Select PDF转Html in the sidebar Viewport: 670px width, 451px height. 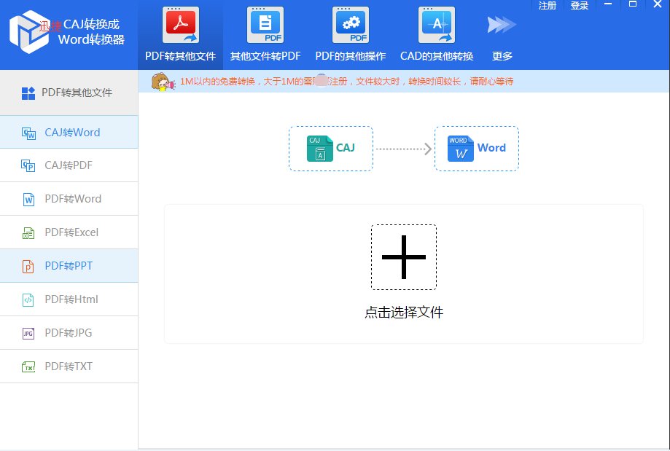69,299
